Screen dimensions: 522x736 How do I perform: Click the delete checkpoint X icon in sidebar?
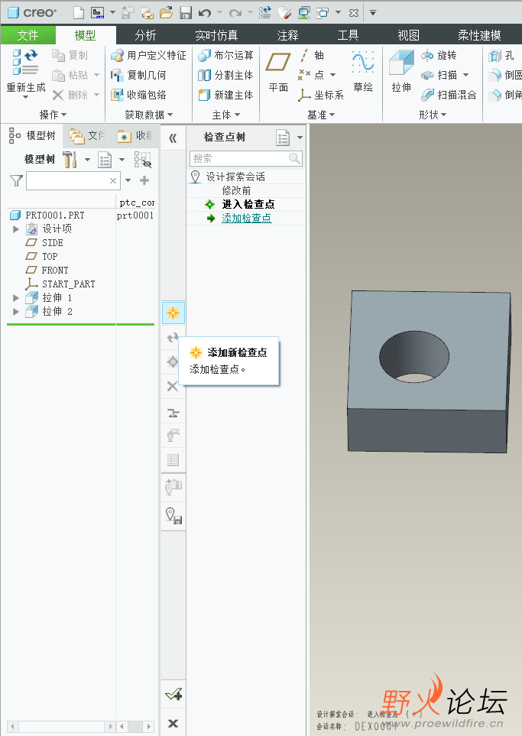tap(173, 386)
